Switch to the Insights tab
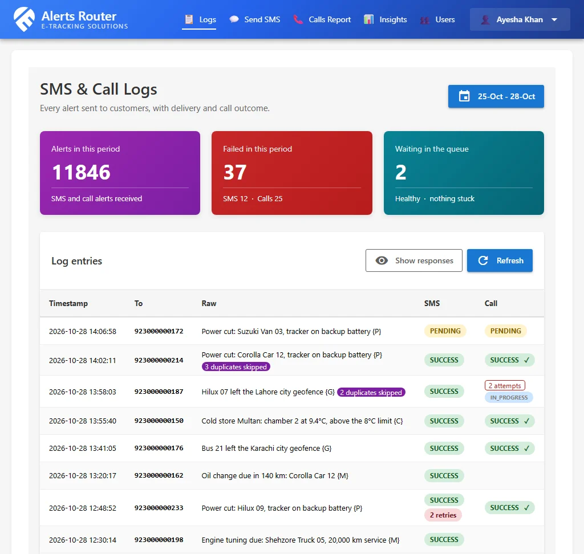This screenshot has height=554, width=584. pos(386,19)
